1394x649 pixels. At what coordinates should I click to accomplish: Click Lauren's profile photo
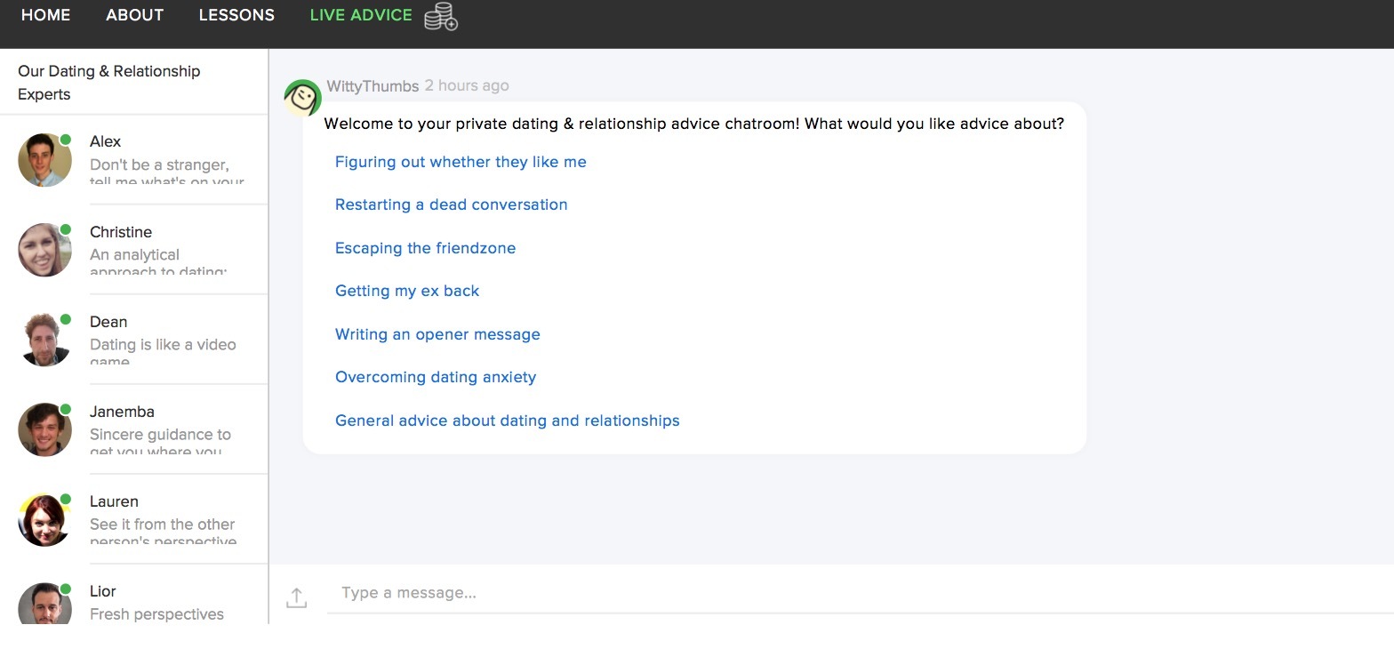pyautogui.click(x=44, y=519)
